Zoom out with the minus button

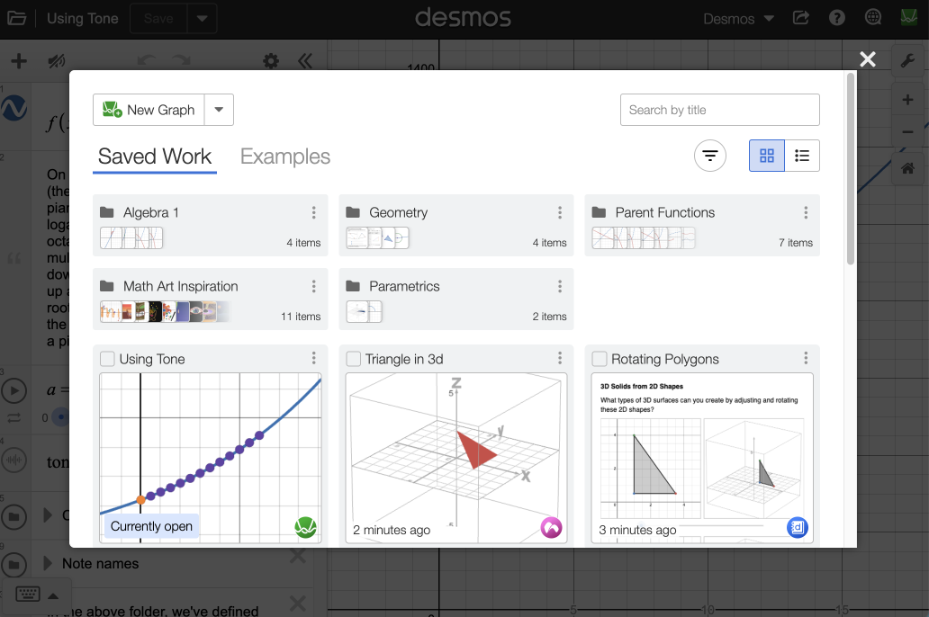tap(907, 131)
